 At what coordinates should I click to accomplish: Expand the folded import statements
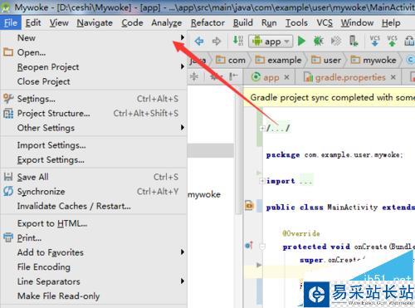pyautogui.click(x=261, y=181)
